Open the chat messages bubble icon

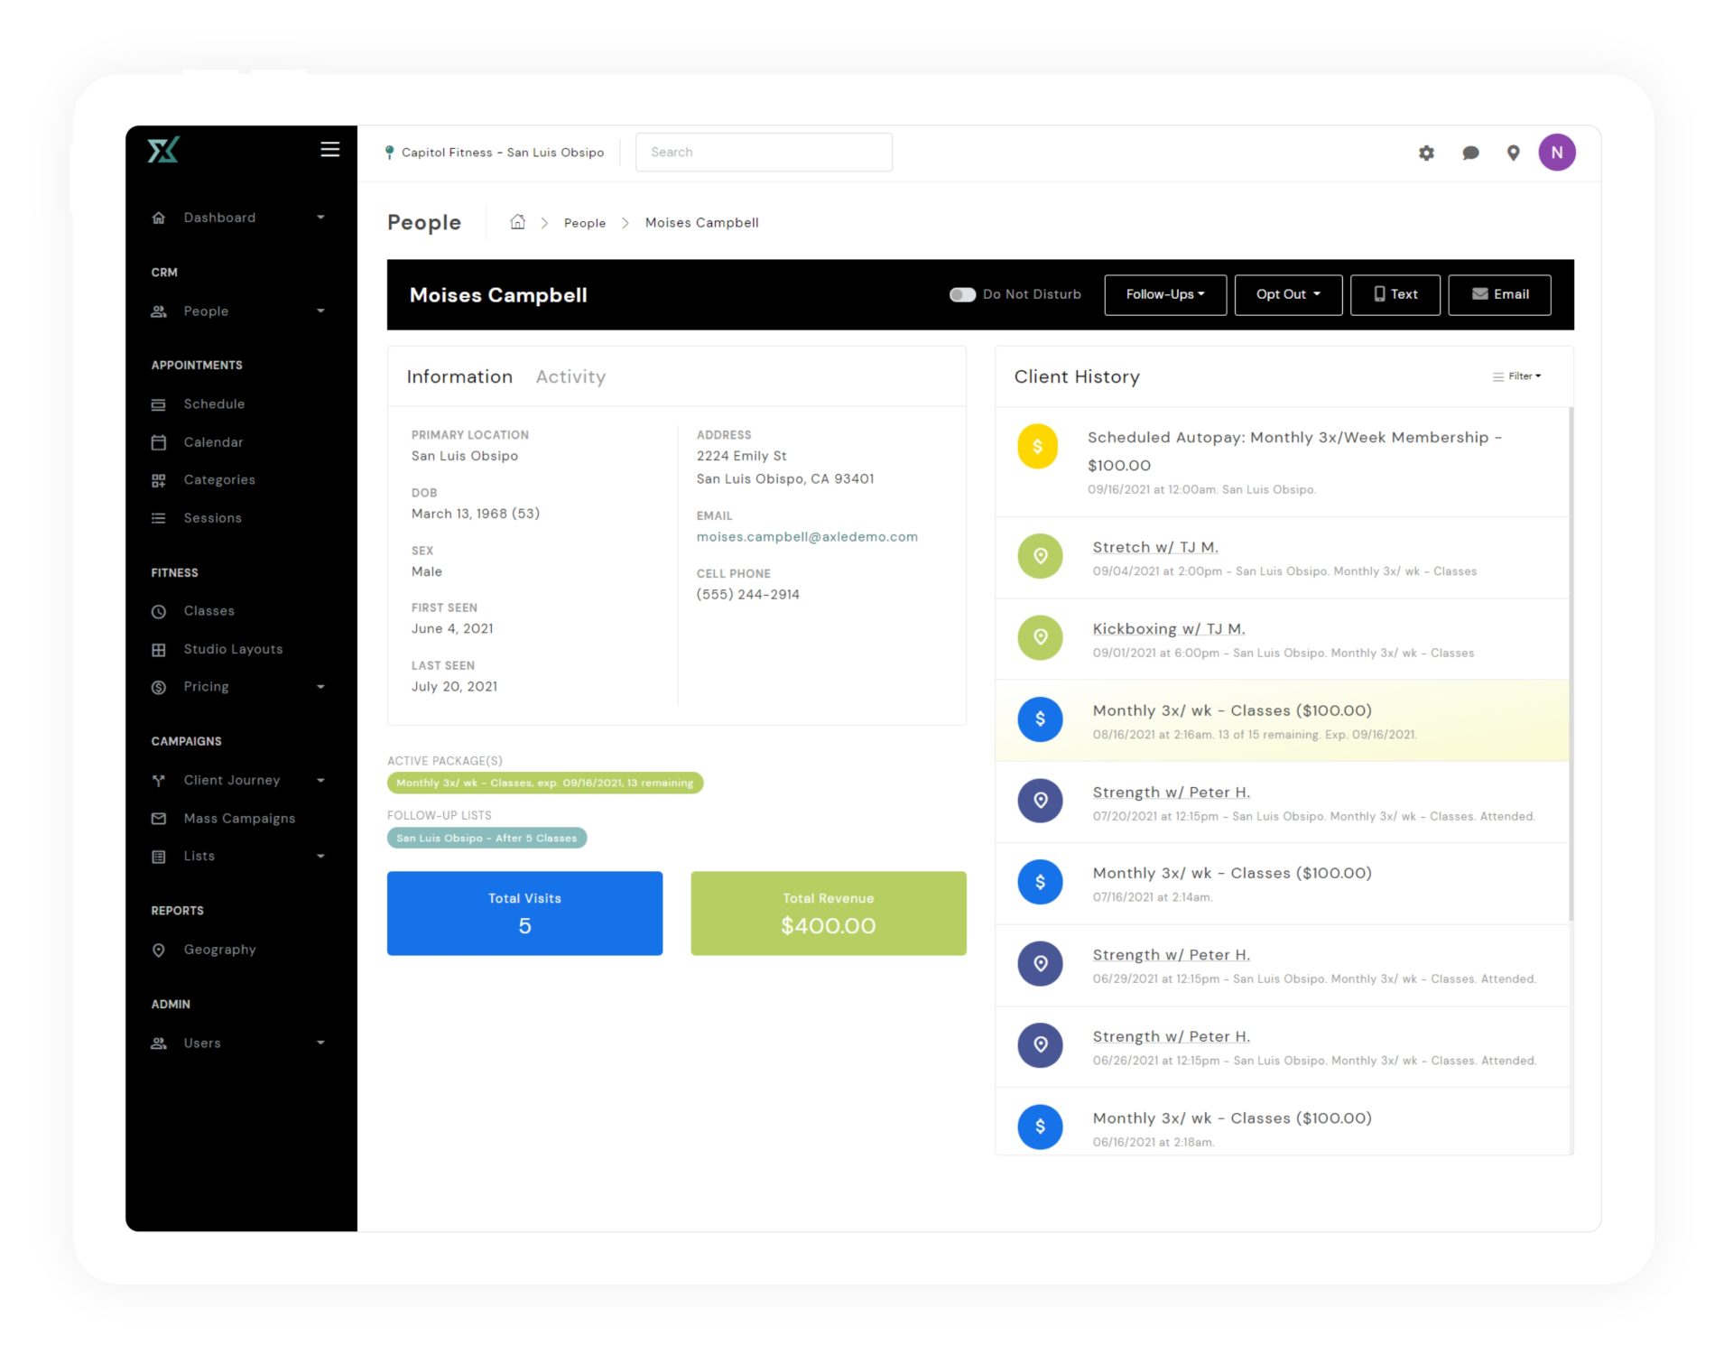click(x=1469, y=153)
